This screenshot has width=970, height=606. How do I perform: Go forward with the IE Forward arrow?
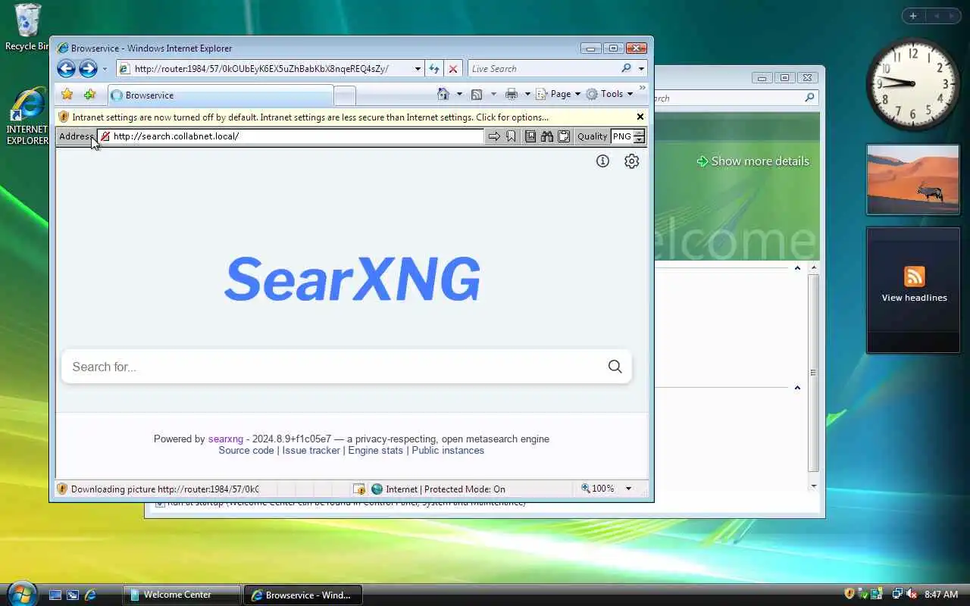88,69
